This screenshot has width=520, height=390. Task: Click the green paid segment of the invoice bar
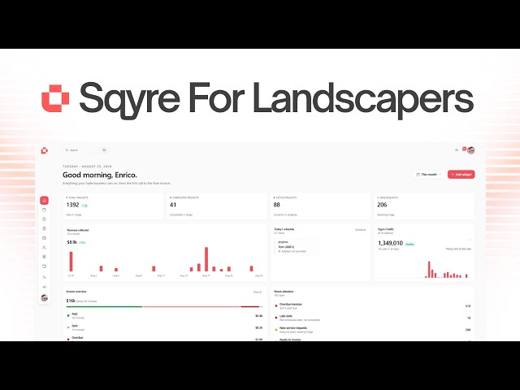pyautogui.click(x=104, y=307)
